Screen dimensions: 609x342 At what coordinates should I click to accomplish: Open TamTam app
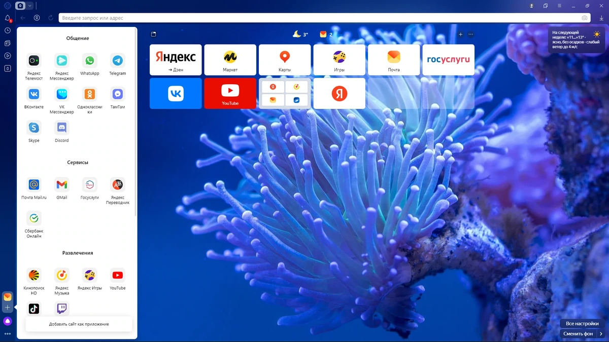click(118, 98)
